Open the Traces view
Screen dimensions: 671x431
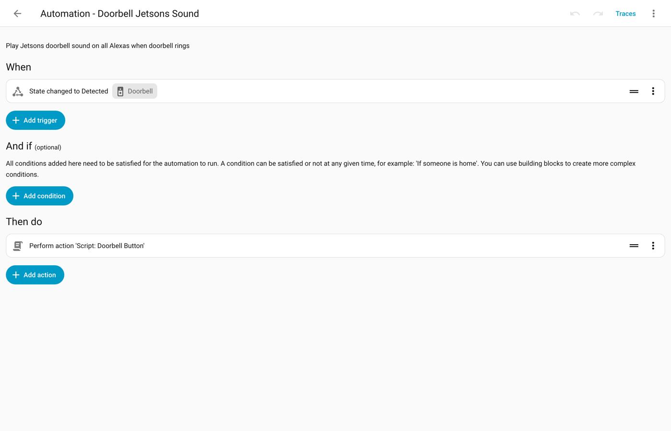coord(625,13)
